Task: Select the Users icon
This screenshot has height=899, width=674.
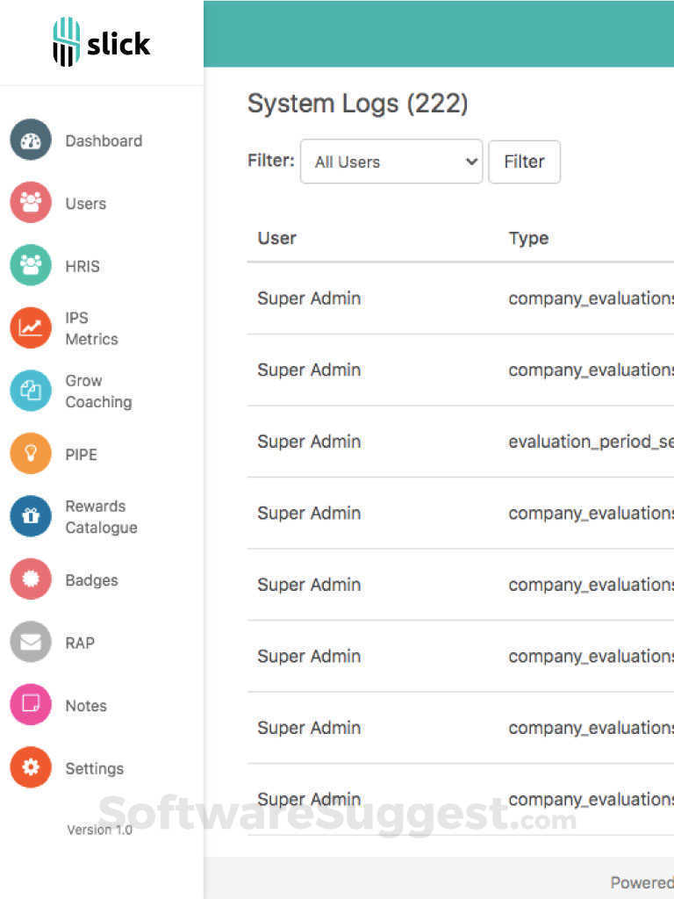Action: tap(29, 203)
